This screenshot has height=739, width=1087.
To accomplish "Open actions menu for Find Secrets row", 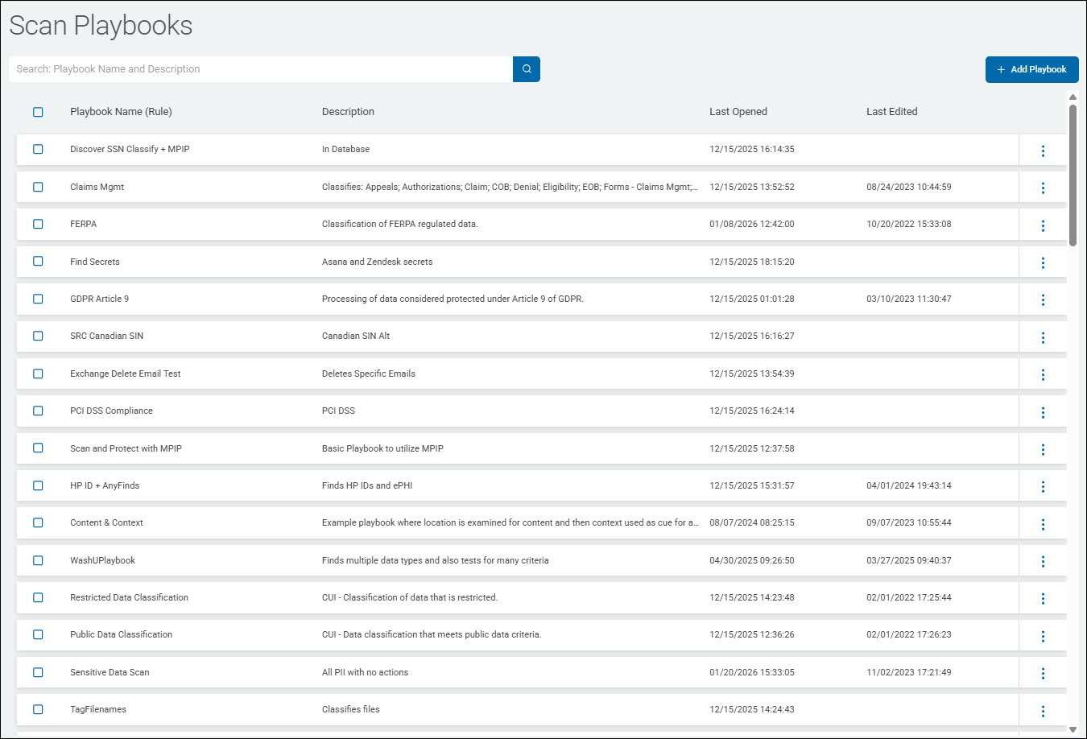I will point(1043,262).
